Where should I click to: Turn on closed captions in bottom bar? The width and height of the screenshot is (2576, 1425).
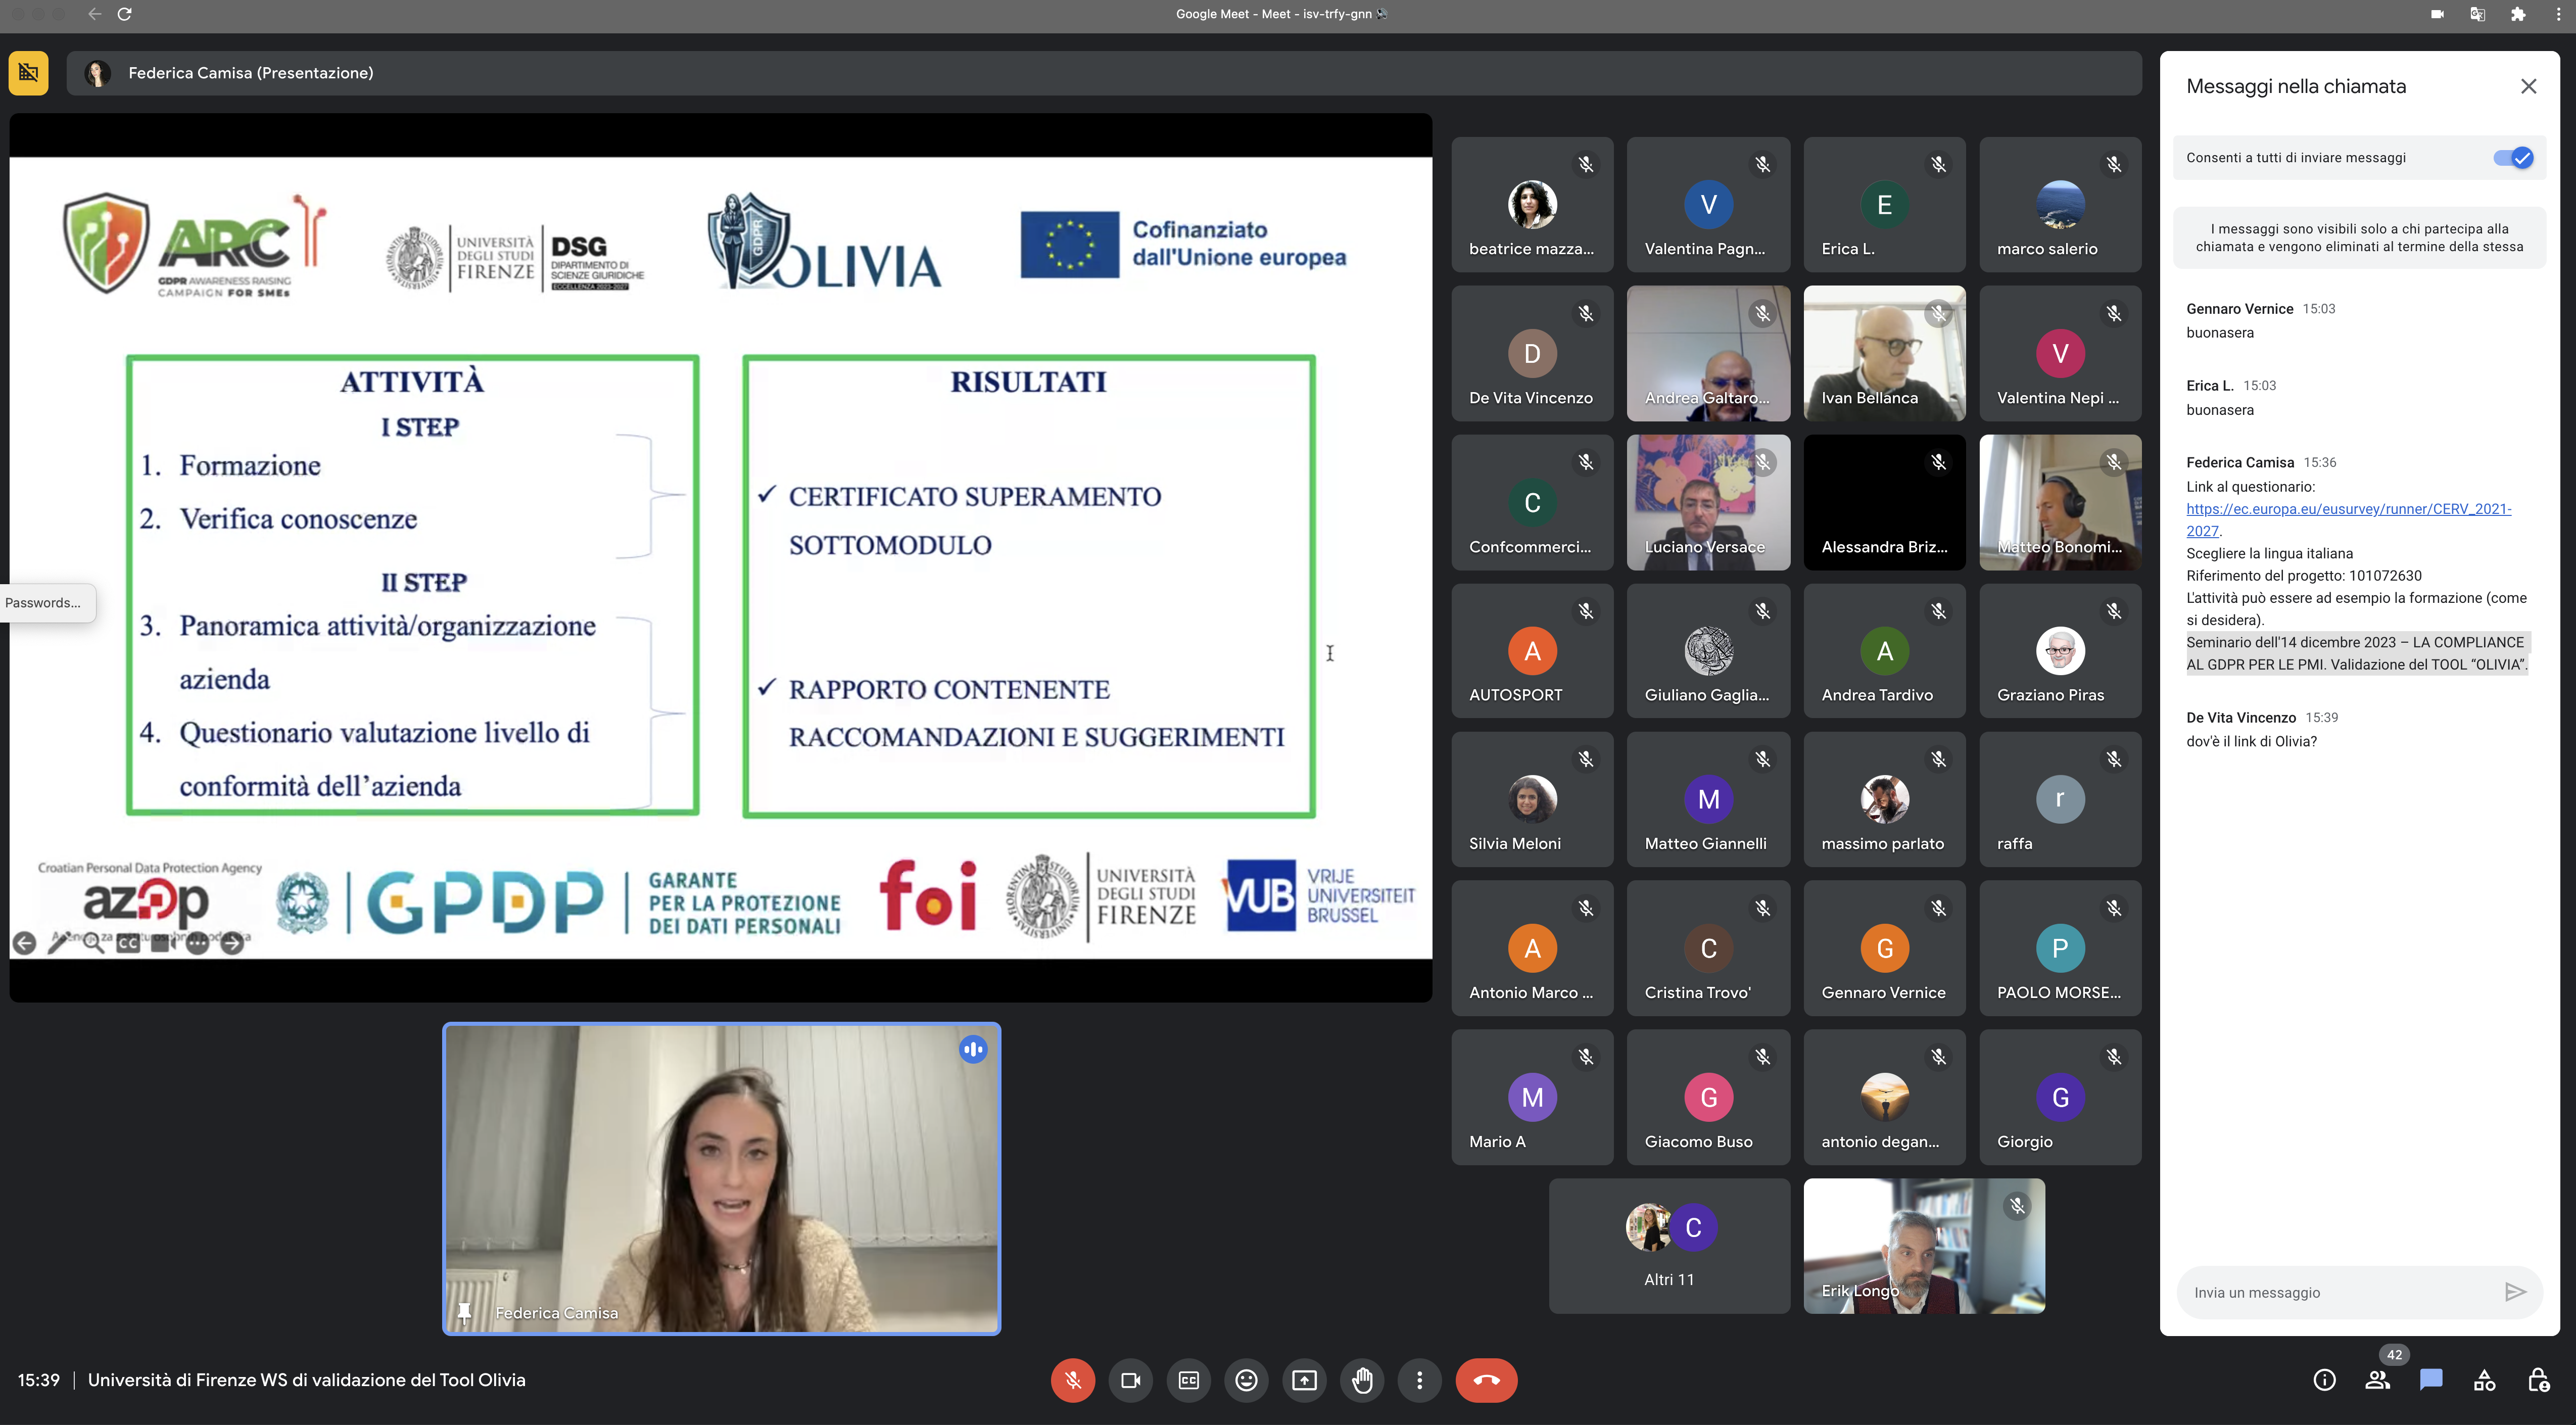[1188, 1380]
